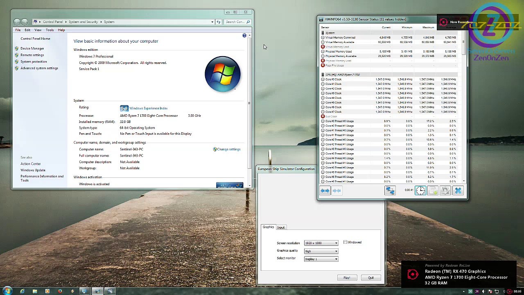This screenshot has height=295, width=524.
Task: Click HWiNFO expand sensor columns arrows button
Action: [325, 191]
